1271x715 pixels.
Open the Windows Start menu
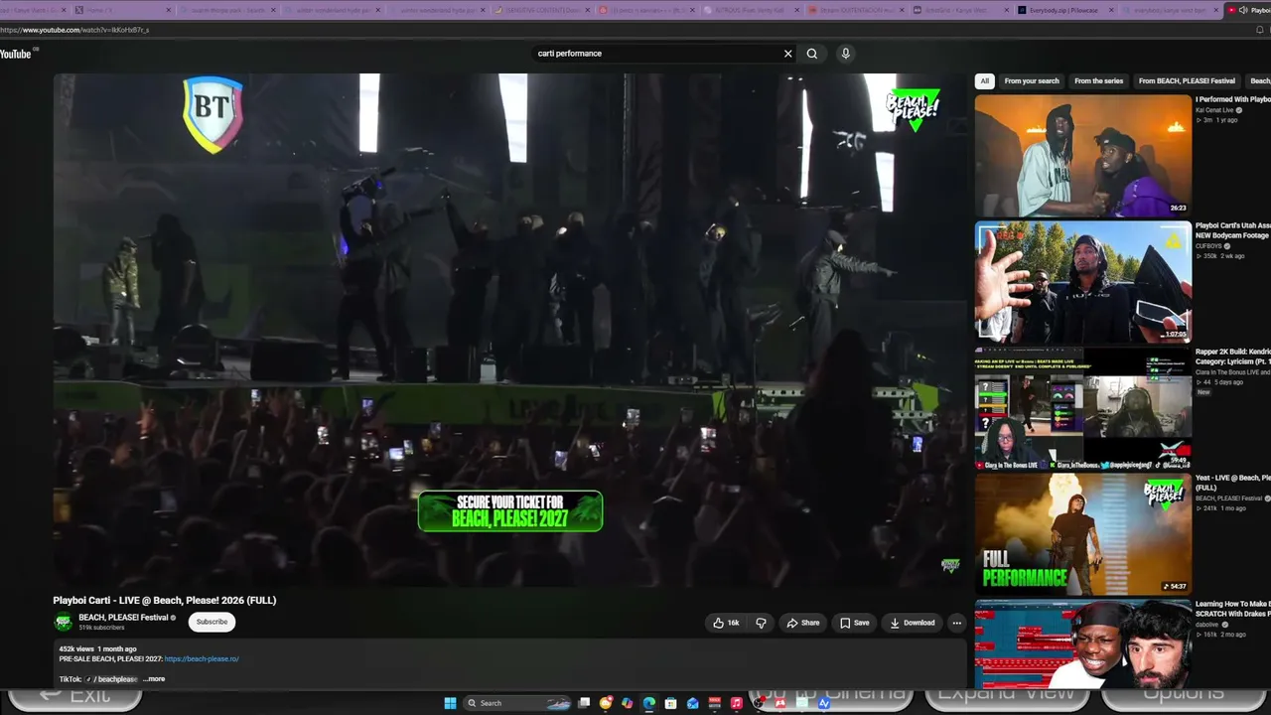tap(450, 703)
